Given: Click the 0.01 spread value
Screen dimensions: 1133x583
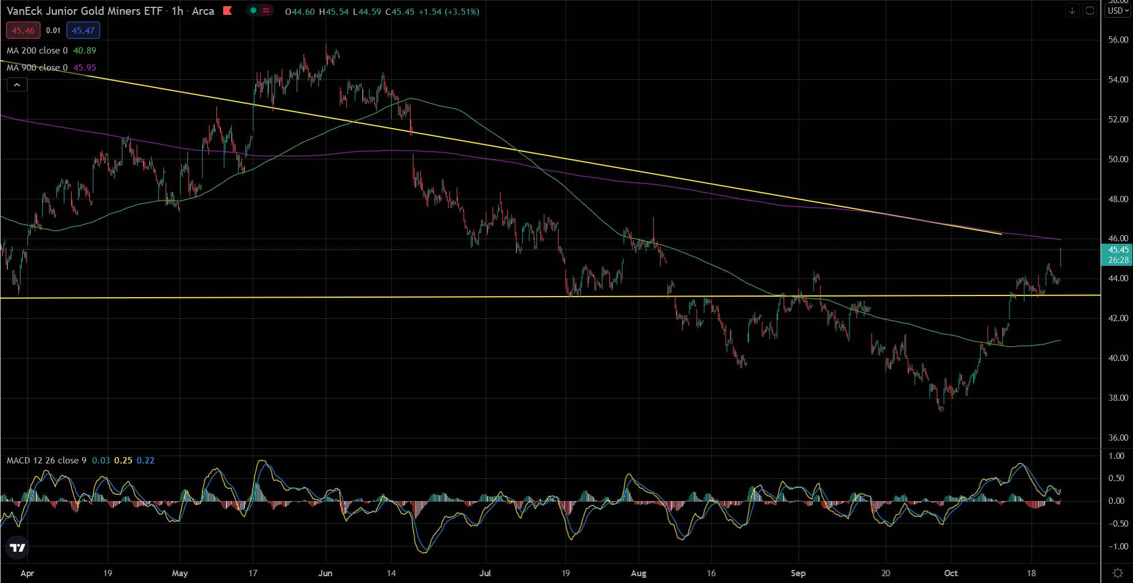Looking at the screenshot, I should (x=54, y=31).
